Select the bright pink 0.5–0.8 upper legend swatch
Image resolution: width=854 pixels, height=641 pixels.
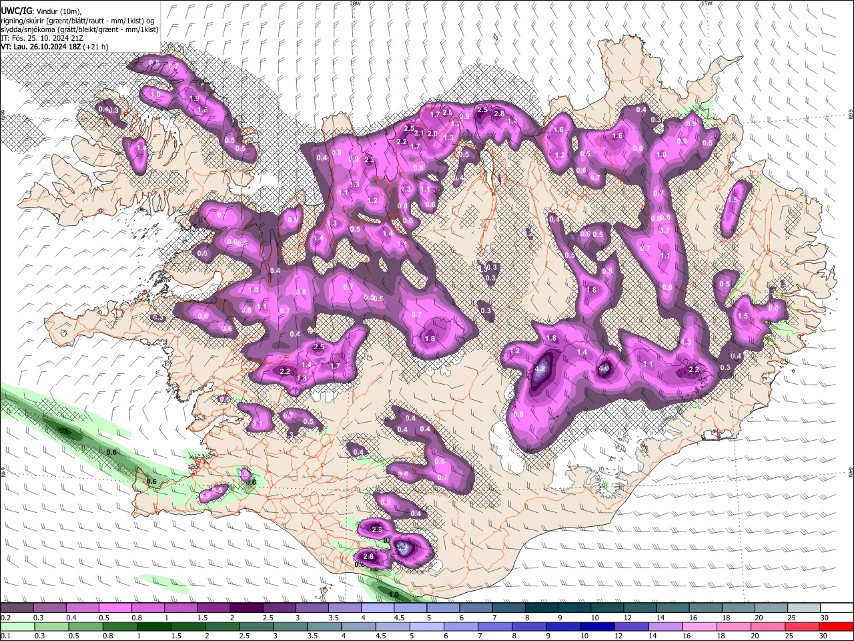pyautogui.click(x=115, y=608)
